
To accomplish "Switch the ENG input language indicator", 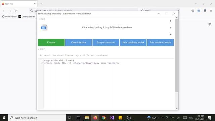I will (191, 118).
